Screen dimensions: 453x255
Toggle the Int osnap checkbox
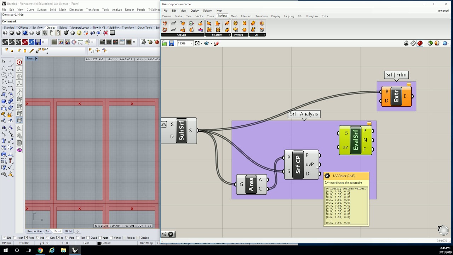(58, 238)
